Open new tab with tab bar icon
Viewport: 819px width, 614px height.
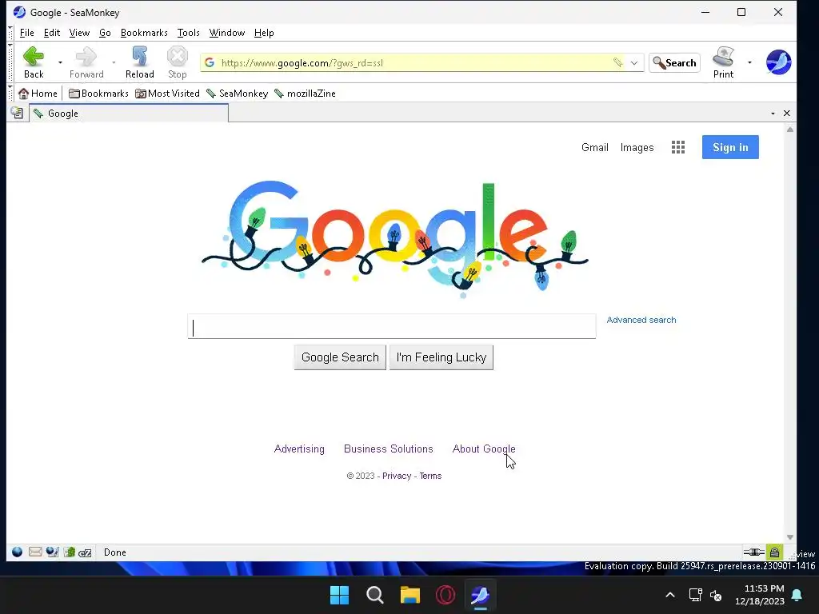pos(18,113)
